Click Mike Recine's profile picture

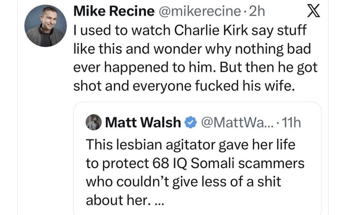[46, 26]
